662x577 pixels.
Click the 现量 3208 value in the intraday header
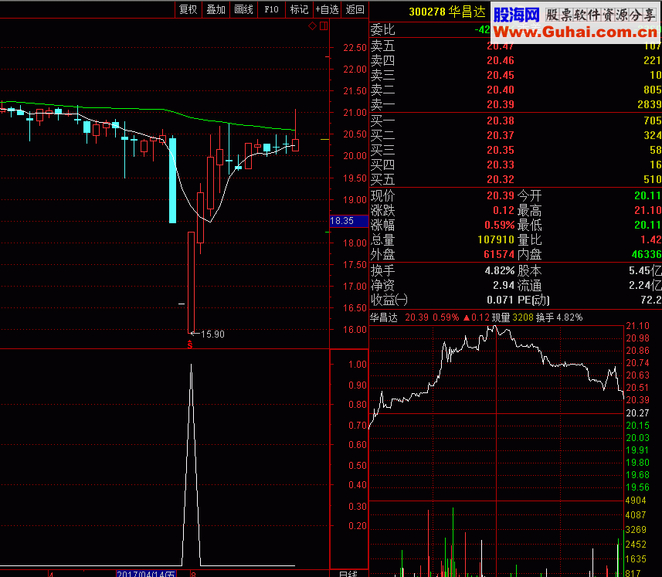523,317
